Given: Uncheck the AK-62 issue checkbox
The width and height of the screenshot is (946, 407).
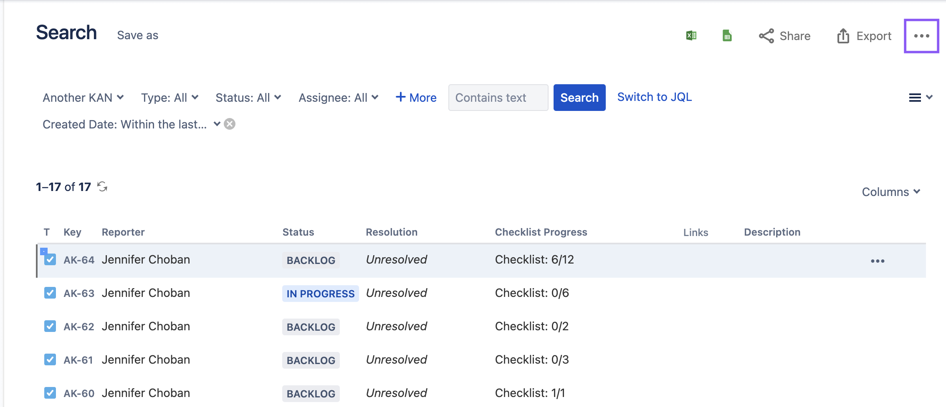Looking at the screenshot, I should pyautogui.click(x=50, y=326).
